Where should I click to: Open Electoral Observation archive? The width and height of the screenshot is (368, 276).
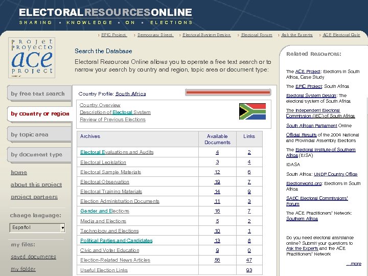[105, 182]
